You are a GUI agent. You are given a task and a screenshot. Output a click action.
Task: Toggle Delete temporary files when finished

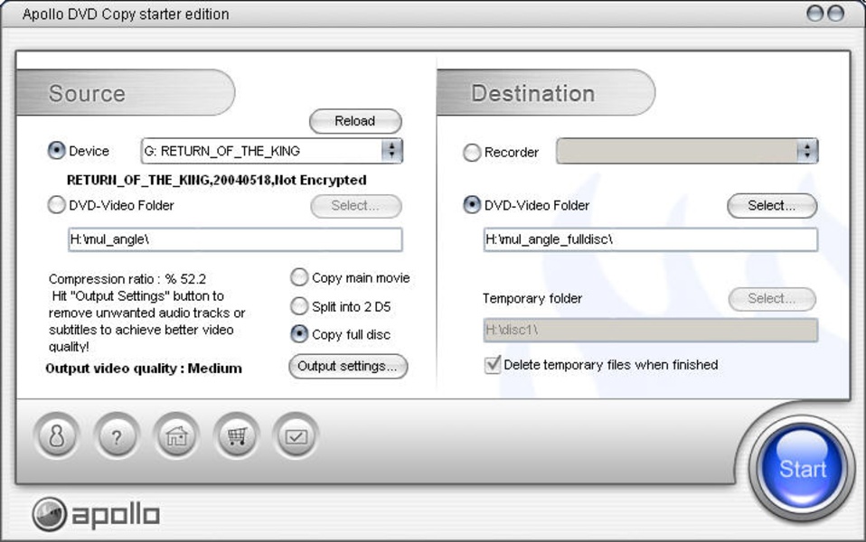(493, 365)
